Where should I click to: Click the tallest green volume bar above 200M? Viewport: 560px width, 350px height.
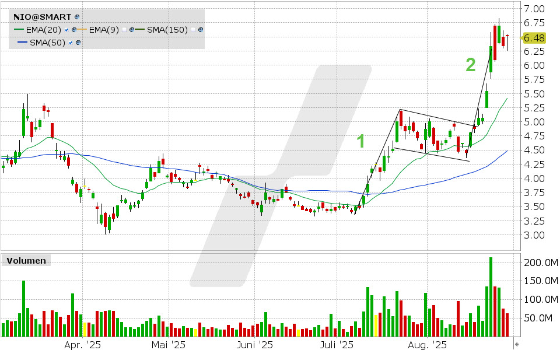click(491, 297)
